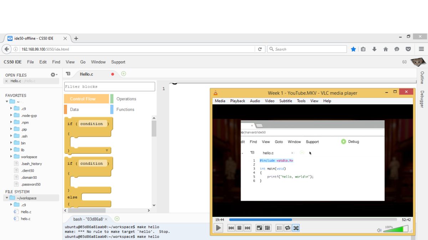Click the VLC elapsed time 19:44
Screen dimensions: 428x240
(220, 220)
